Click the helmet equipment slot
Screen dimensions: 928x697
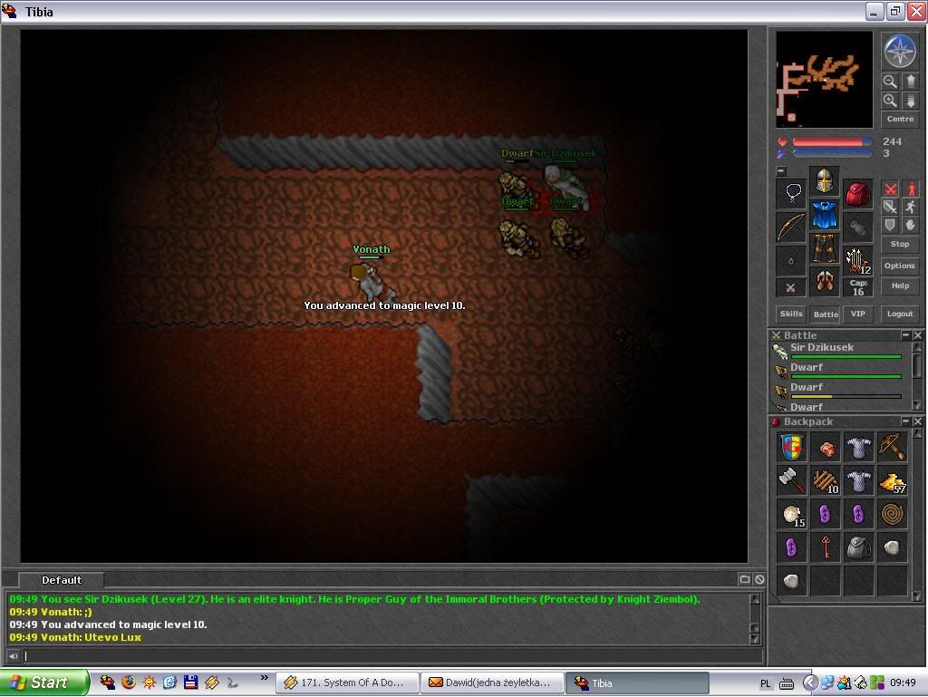(x=825, y=181)
